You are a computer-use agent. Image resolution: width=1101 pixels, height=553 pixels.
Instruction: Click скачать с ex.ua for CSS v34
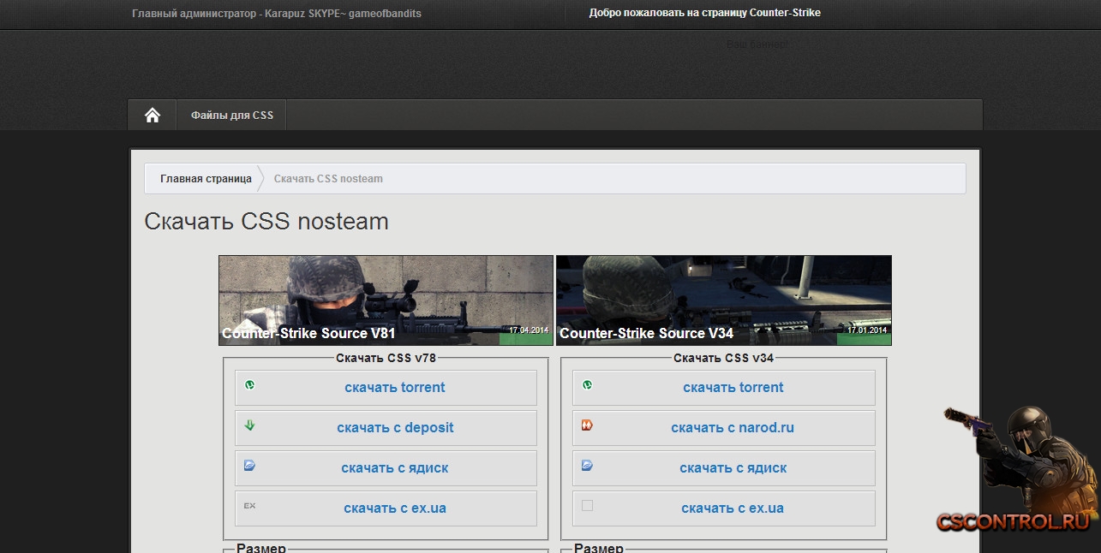[x=733, y=508]
